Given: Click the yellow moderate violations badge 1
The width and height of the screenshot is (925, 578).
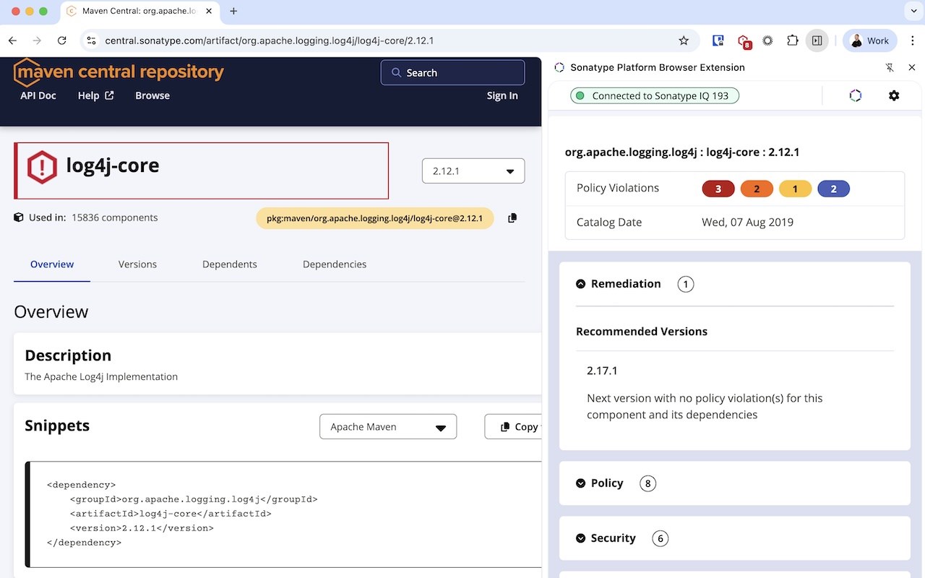Looking at the screenshot, I should pyautogui.click(x=796, y=189).
